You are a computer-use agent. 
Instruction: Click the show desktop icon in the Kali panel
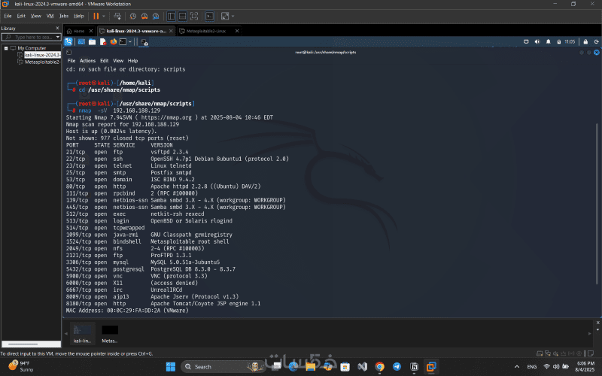click(x=81, y=42)
